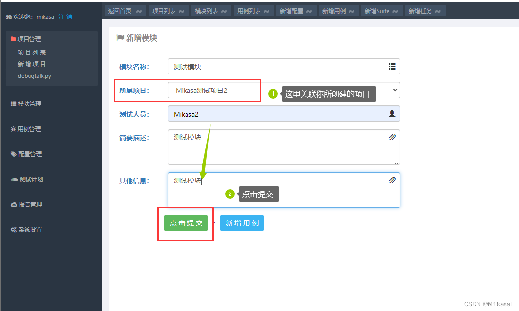
Task: Click the wave icon on 用例列表 tab
Action: point(266,11)
